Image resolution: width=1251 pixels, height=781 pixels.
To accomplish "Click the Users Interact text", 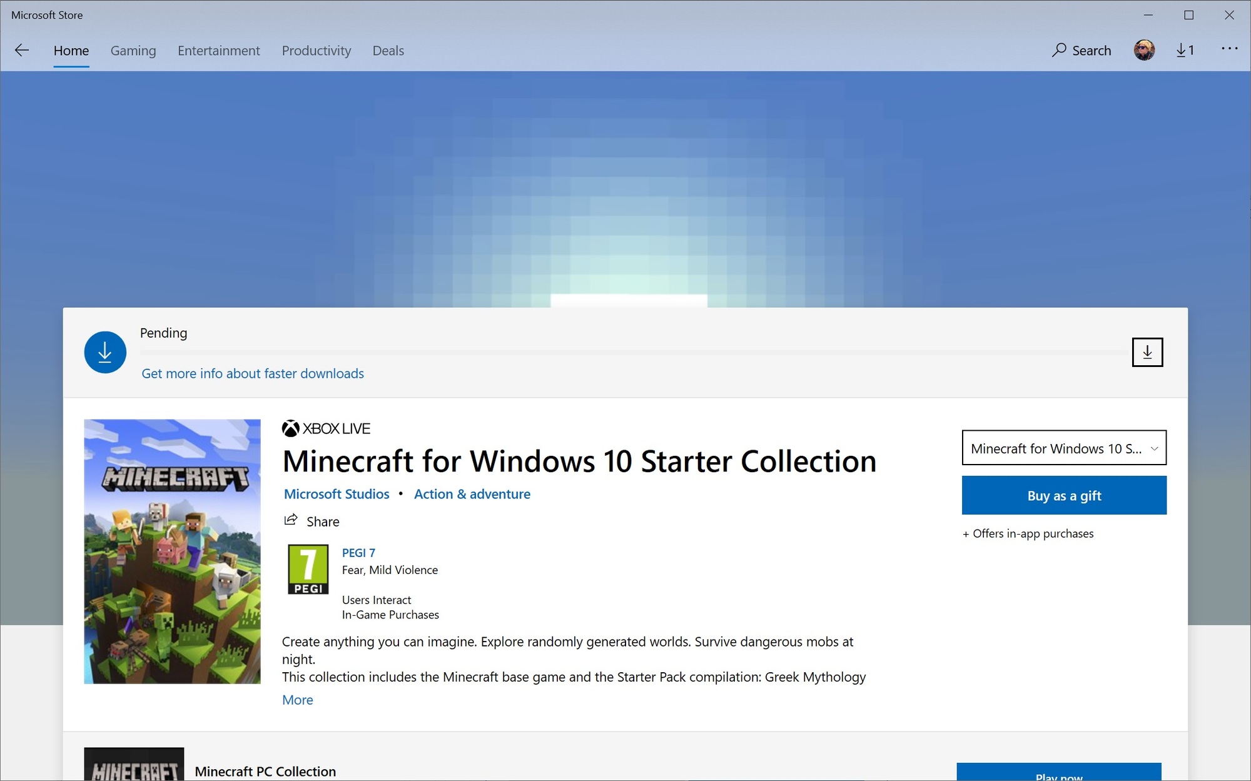I will tap(377, 600).
